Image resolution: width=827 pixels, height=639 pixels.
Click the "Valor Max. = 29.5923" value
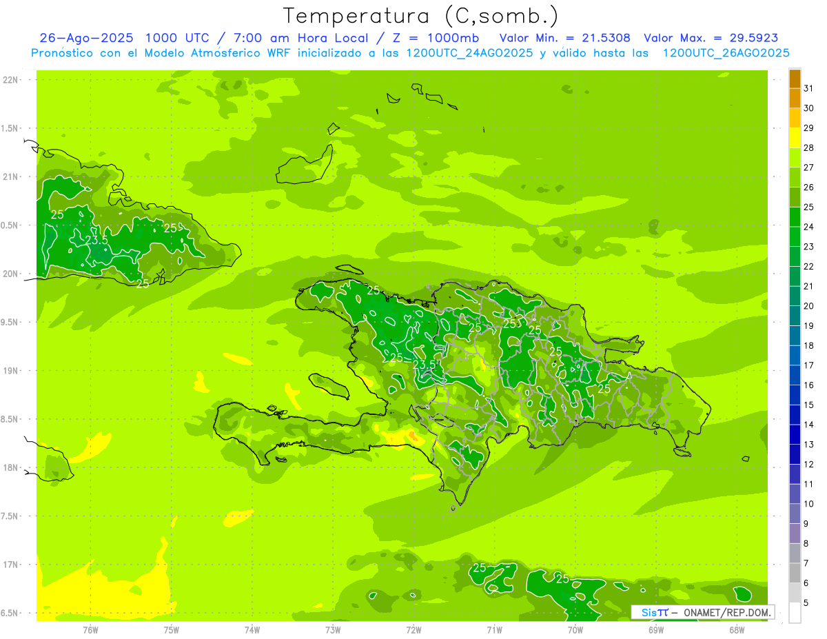click(711, 38)
